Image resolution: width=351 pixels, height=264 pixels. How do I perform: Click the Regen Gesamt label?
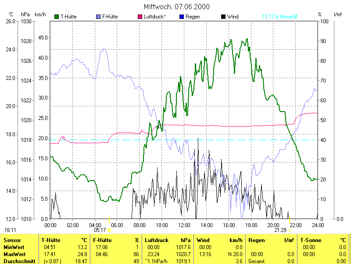coord(258,261)
